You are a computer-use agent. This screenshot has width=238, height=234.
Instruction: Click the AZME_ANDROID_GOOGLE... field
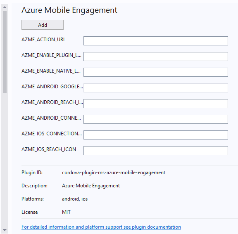coord(156,88)
